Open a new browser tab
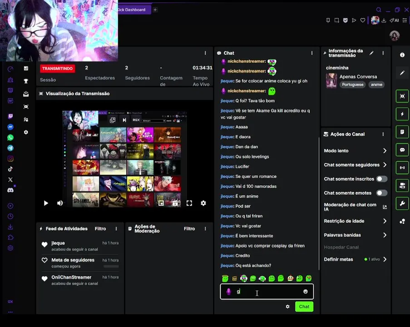410x327 pixels. (155, 10)
